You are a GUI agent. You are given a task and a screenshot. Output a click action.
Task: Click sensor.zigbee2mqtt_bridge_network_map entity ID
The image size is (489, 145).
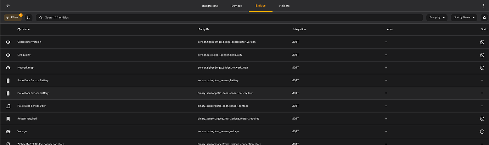[x=223, y=68]
